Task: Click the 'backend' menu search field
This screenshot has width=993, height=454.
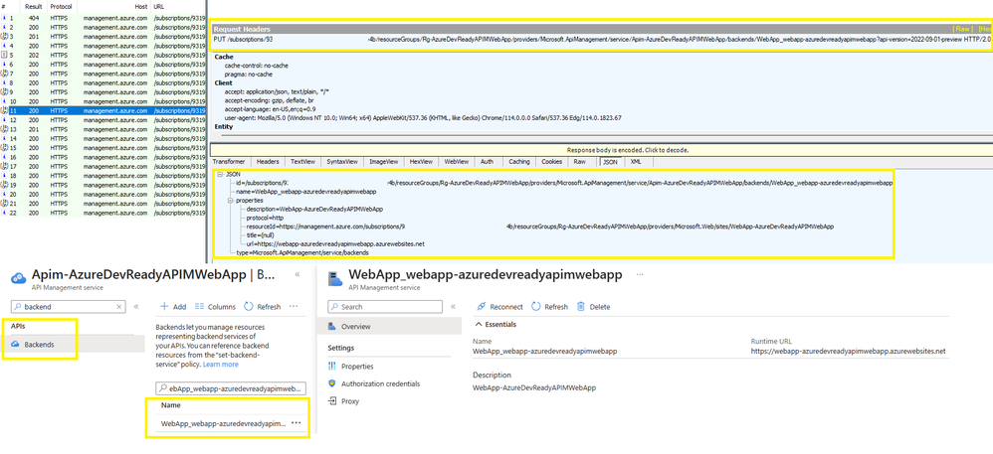Action: click(69, 307)
